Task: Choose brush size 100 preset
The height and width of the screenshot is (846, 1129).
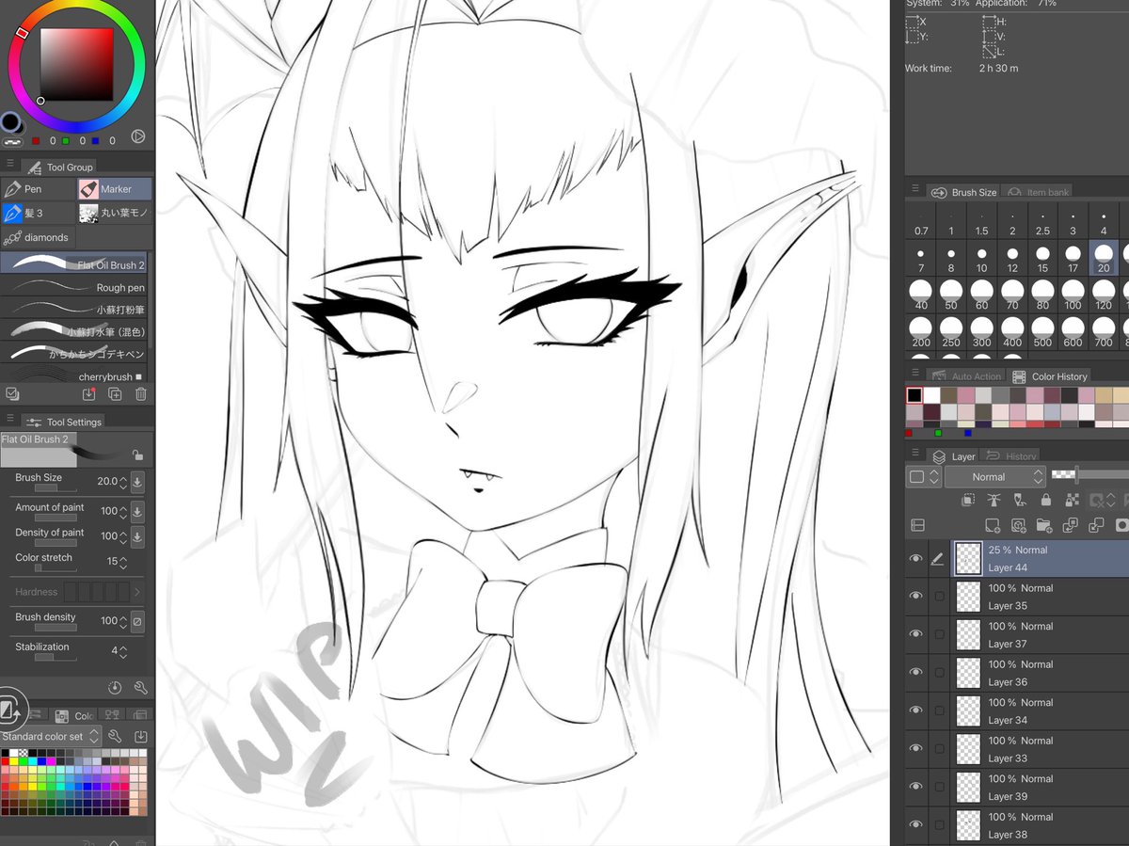Action: [x=1073, y=295]
